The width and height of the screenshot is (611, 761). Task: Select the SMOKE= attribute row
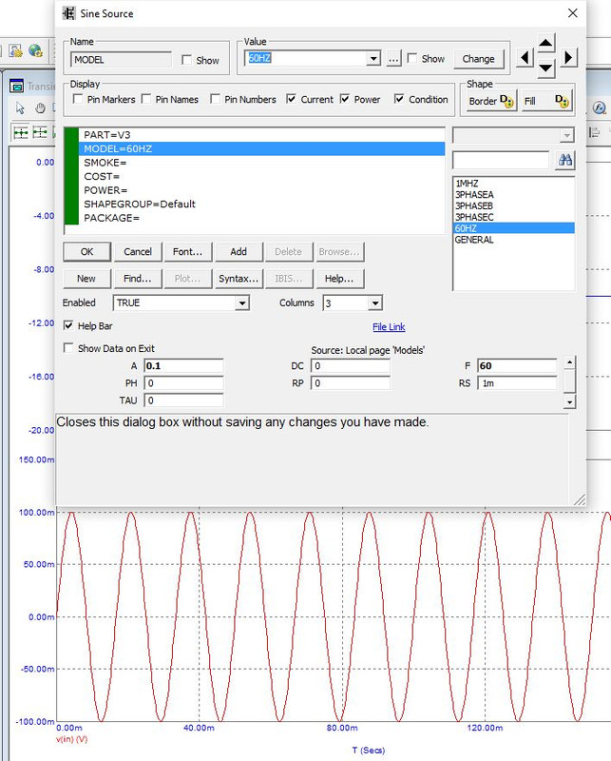[262, 163]
